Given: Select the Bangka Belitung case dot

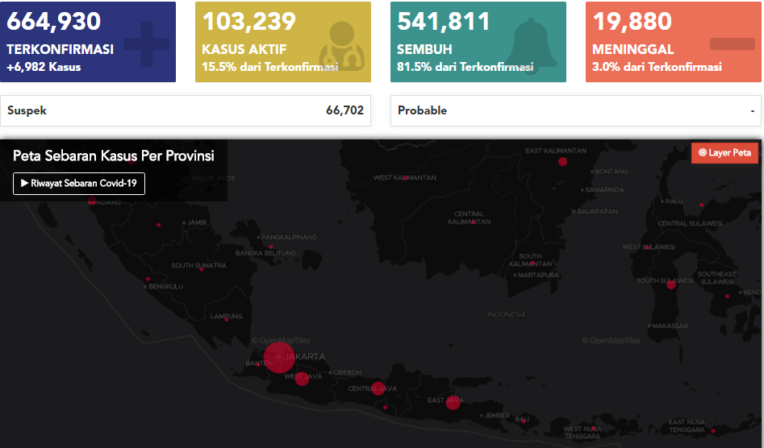Looking at the screenshot, I should coord(271,247).
